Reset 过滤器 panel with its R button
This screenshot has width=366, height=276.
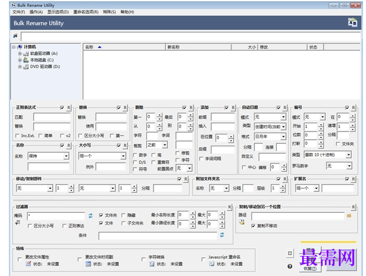click(230, 207)
